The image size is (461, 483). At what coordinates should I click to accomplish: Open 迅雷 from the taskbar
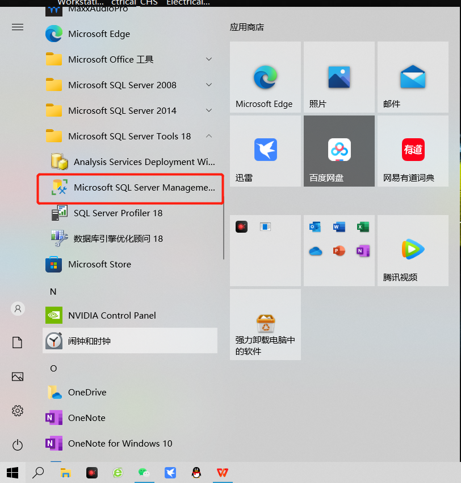[x=170, y=473]
